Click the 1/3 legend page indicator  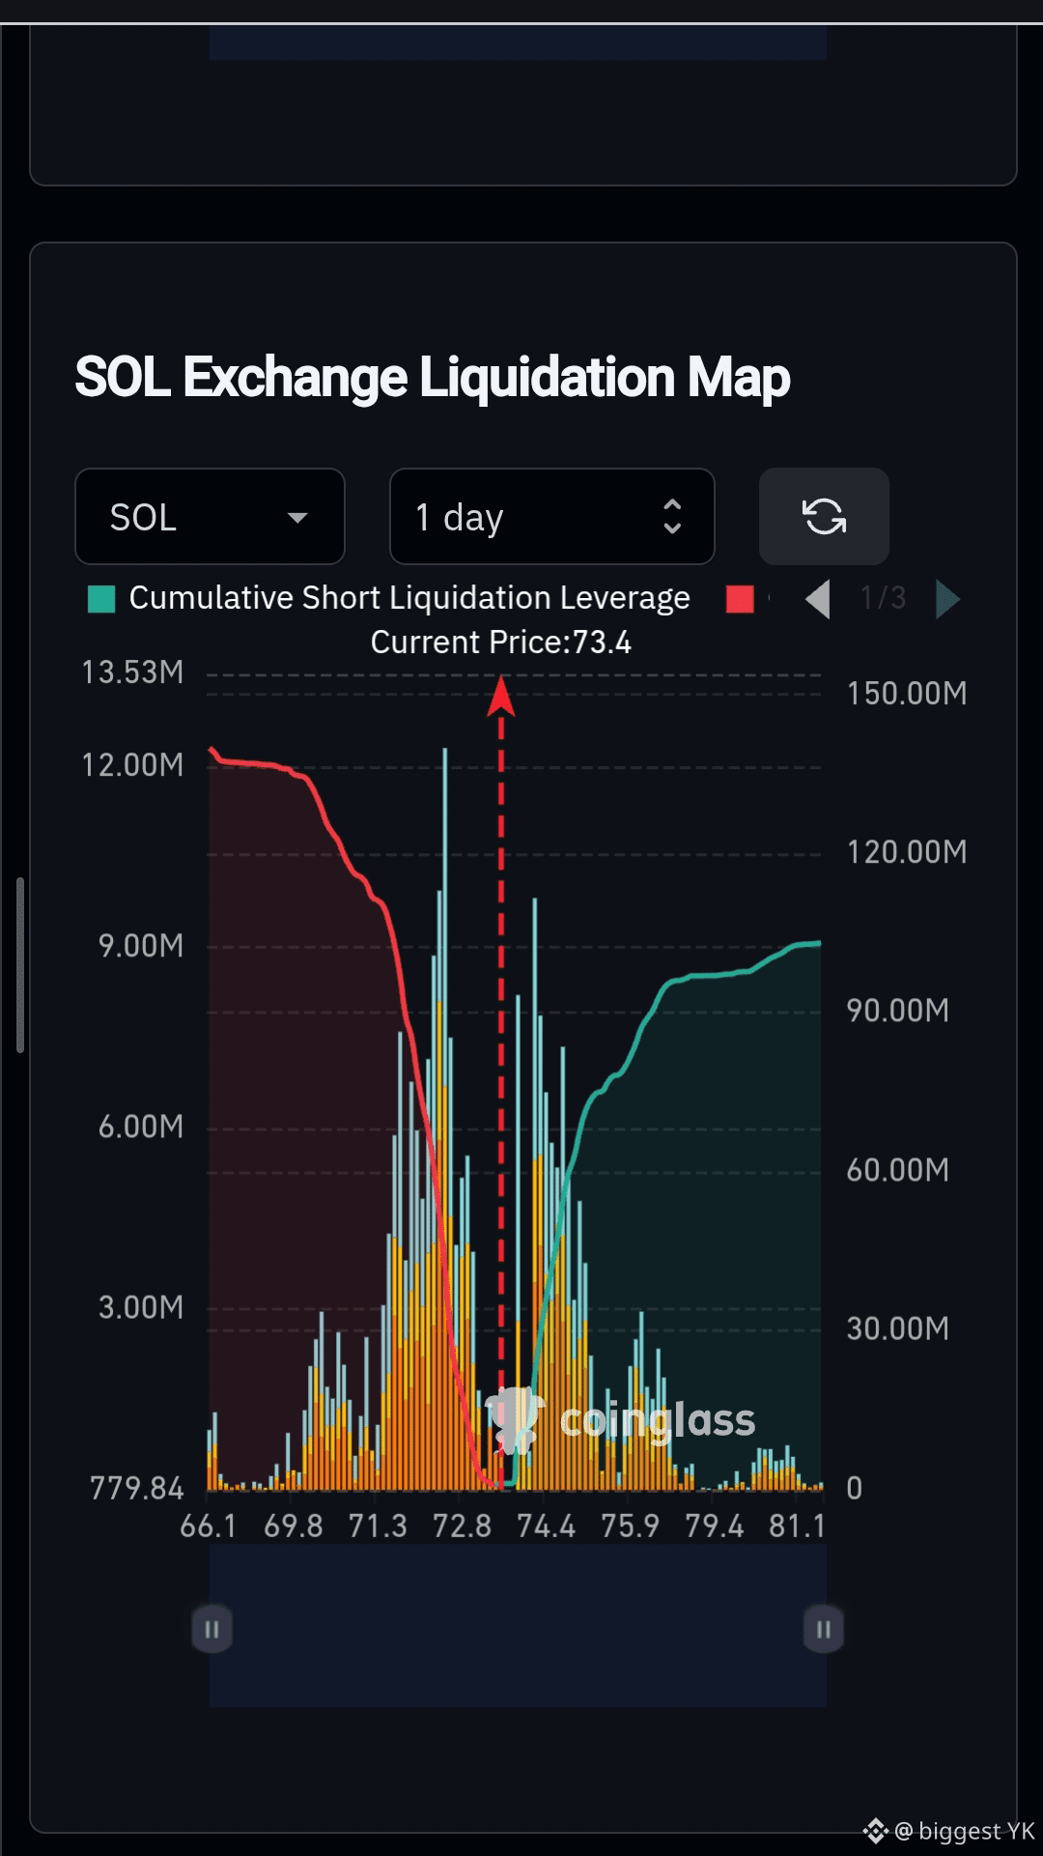883,598
